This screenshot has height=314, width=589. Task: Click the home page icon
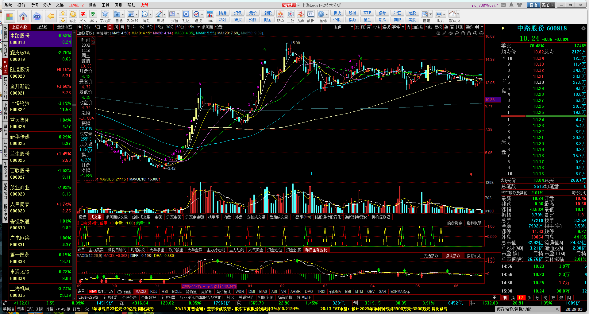coord(23,16)
